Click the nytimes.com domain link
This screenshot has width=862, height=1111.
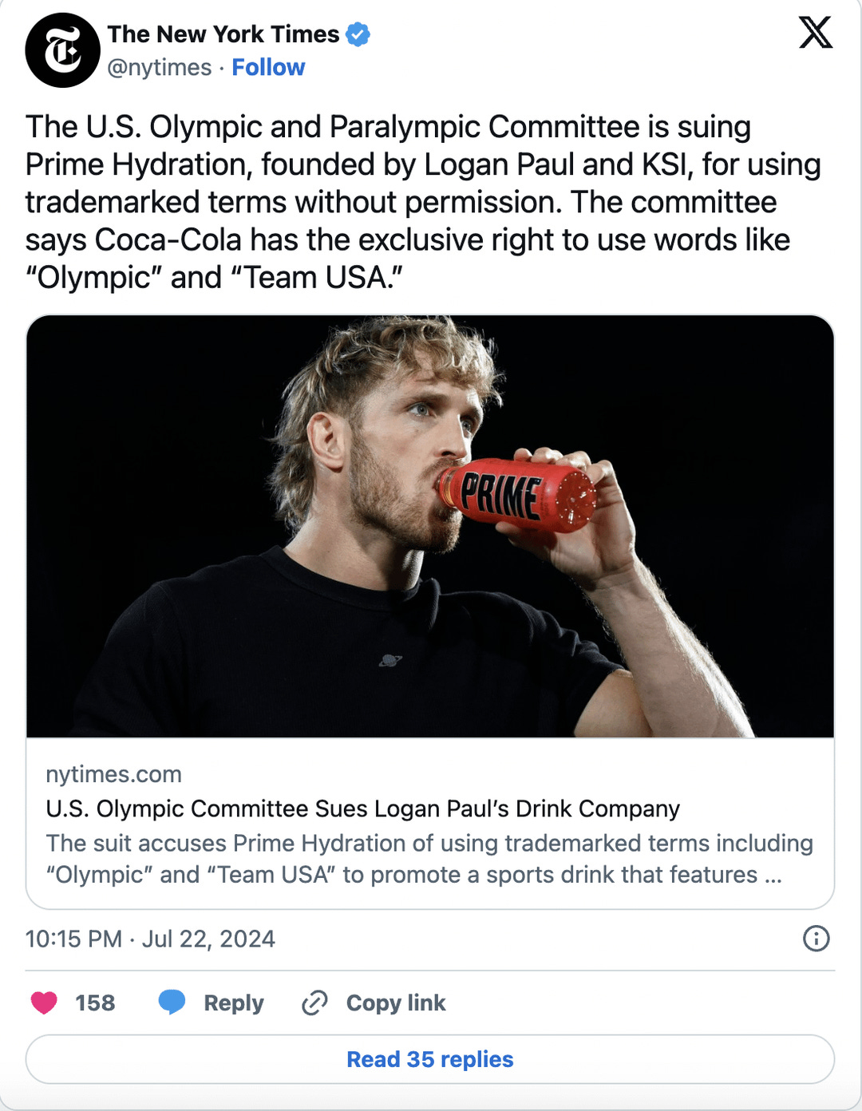[113, 774]
